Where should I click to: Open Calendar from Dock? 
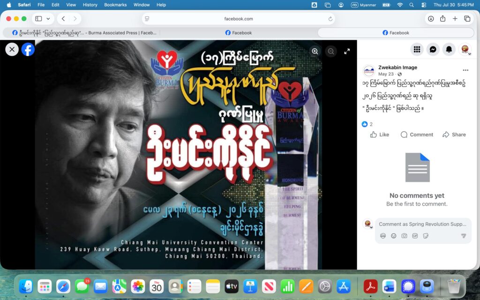[157, 287]
